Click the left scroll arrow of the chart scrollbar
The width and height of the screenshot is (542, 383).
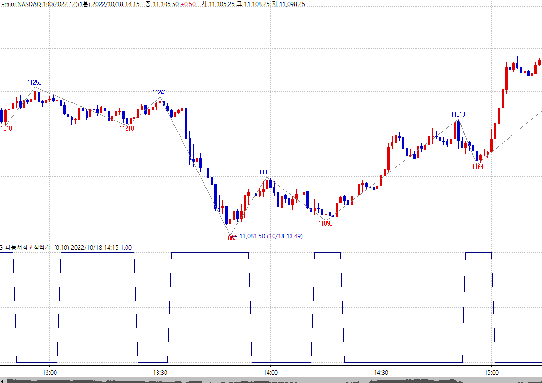[2, 380]
